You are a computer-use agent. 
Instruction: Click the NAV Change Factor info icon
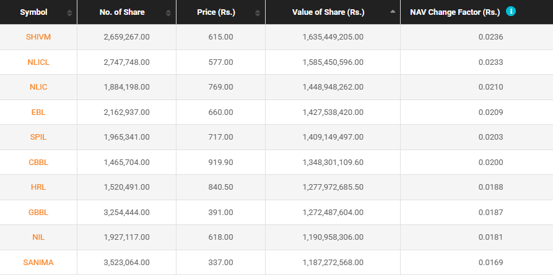tap(511, 11)
